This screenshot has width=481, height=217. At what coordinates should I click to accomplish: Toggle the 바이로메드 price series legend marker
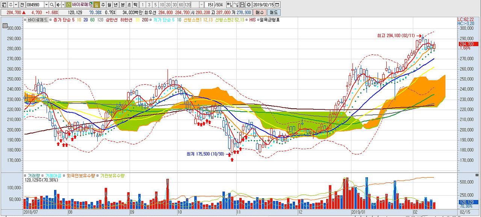(x=25, y=20)
